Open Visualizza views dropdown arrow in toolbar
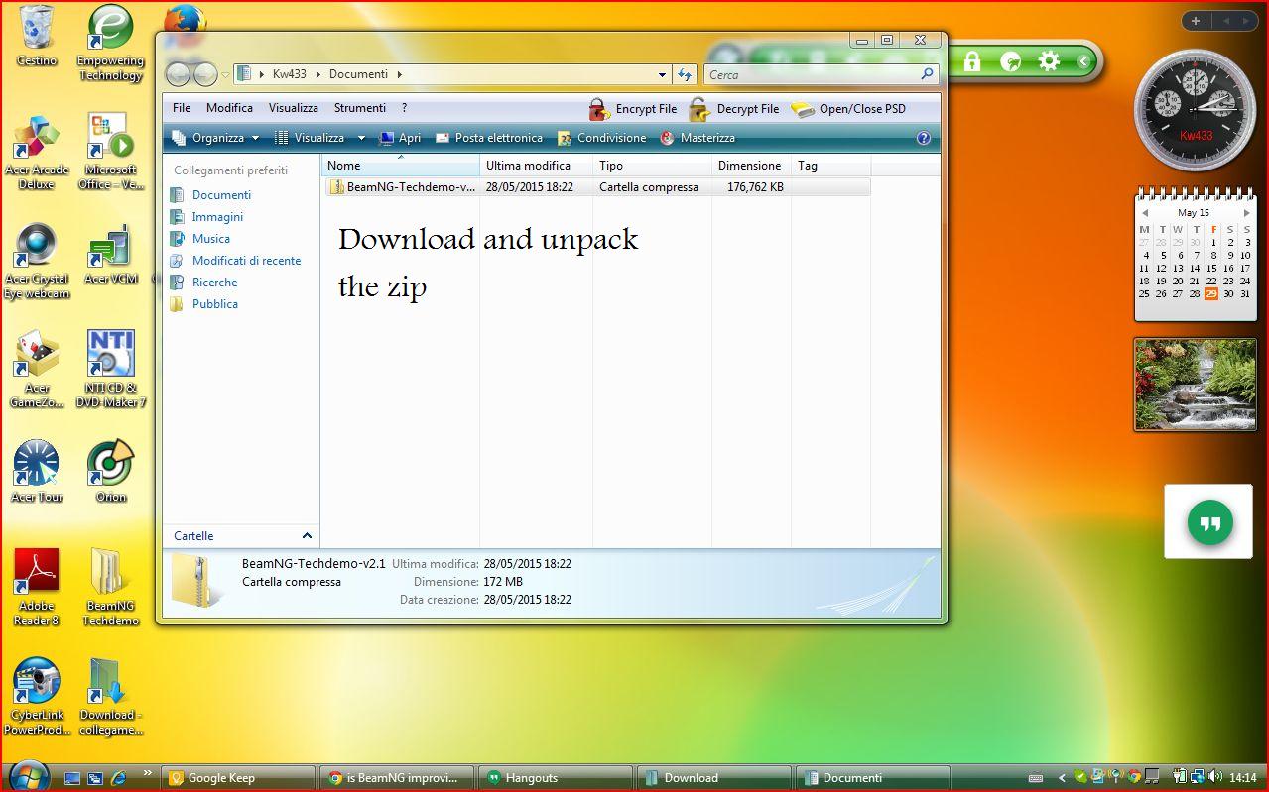This screenshot has width=1269, height=792. pyautogui.click(x=361, y=139)
